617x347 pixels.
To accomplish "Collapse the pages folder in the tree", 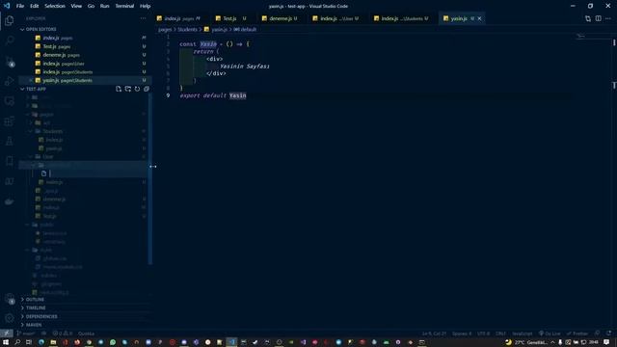I will click(46, 115).
